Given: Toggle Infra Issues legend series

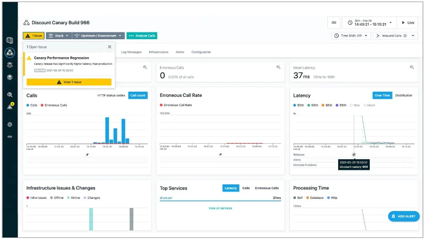Looking at the screenshot, I should (36, 198).
